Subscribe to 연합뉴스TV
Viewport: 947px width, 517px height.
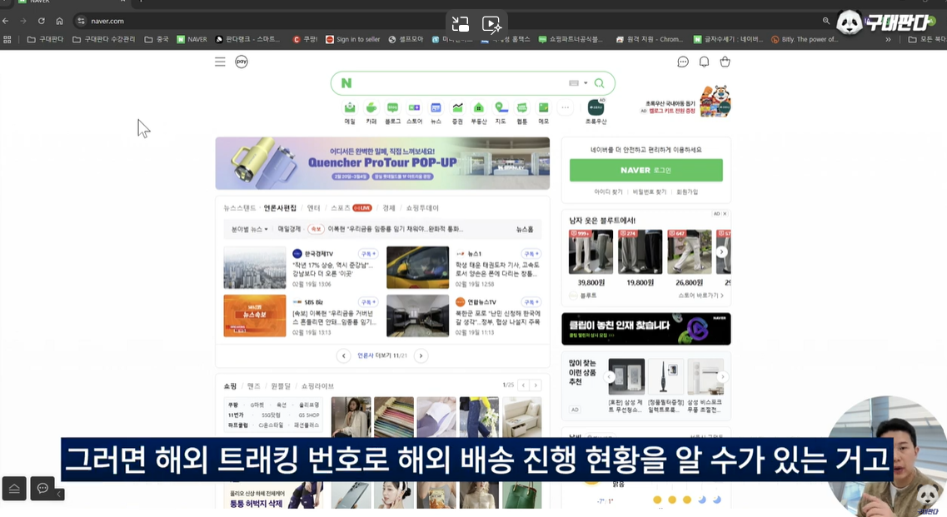tap(531, 302)
